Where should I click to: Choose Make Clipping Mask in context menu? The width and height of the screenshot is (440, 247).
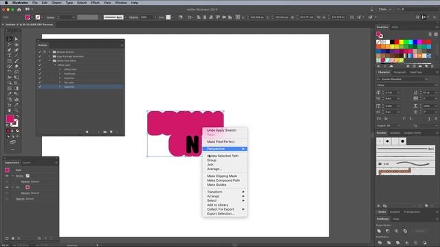(x=222, y=176)
